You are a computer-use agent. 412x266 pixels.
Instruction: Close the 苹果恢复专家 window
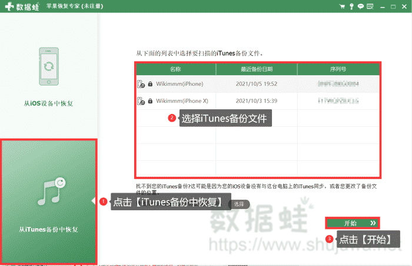404,6
